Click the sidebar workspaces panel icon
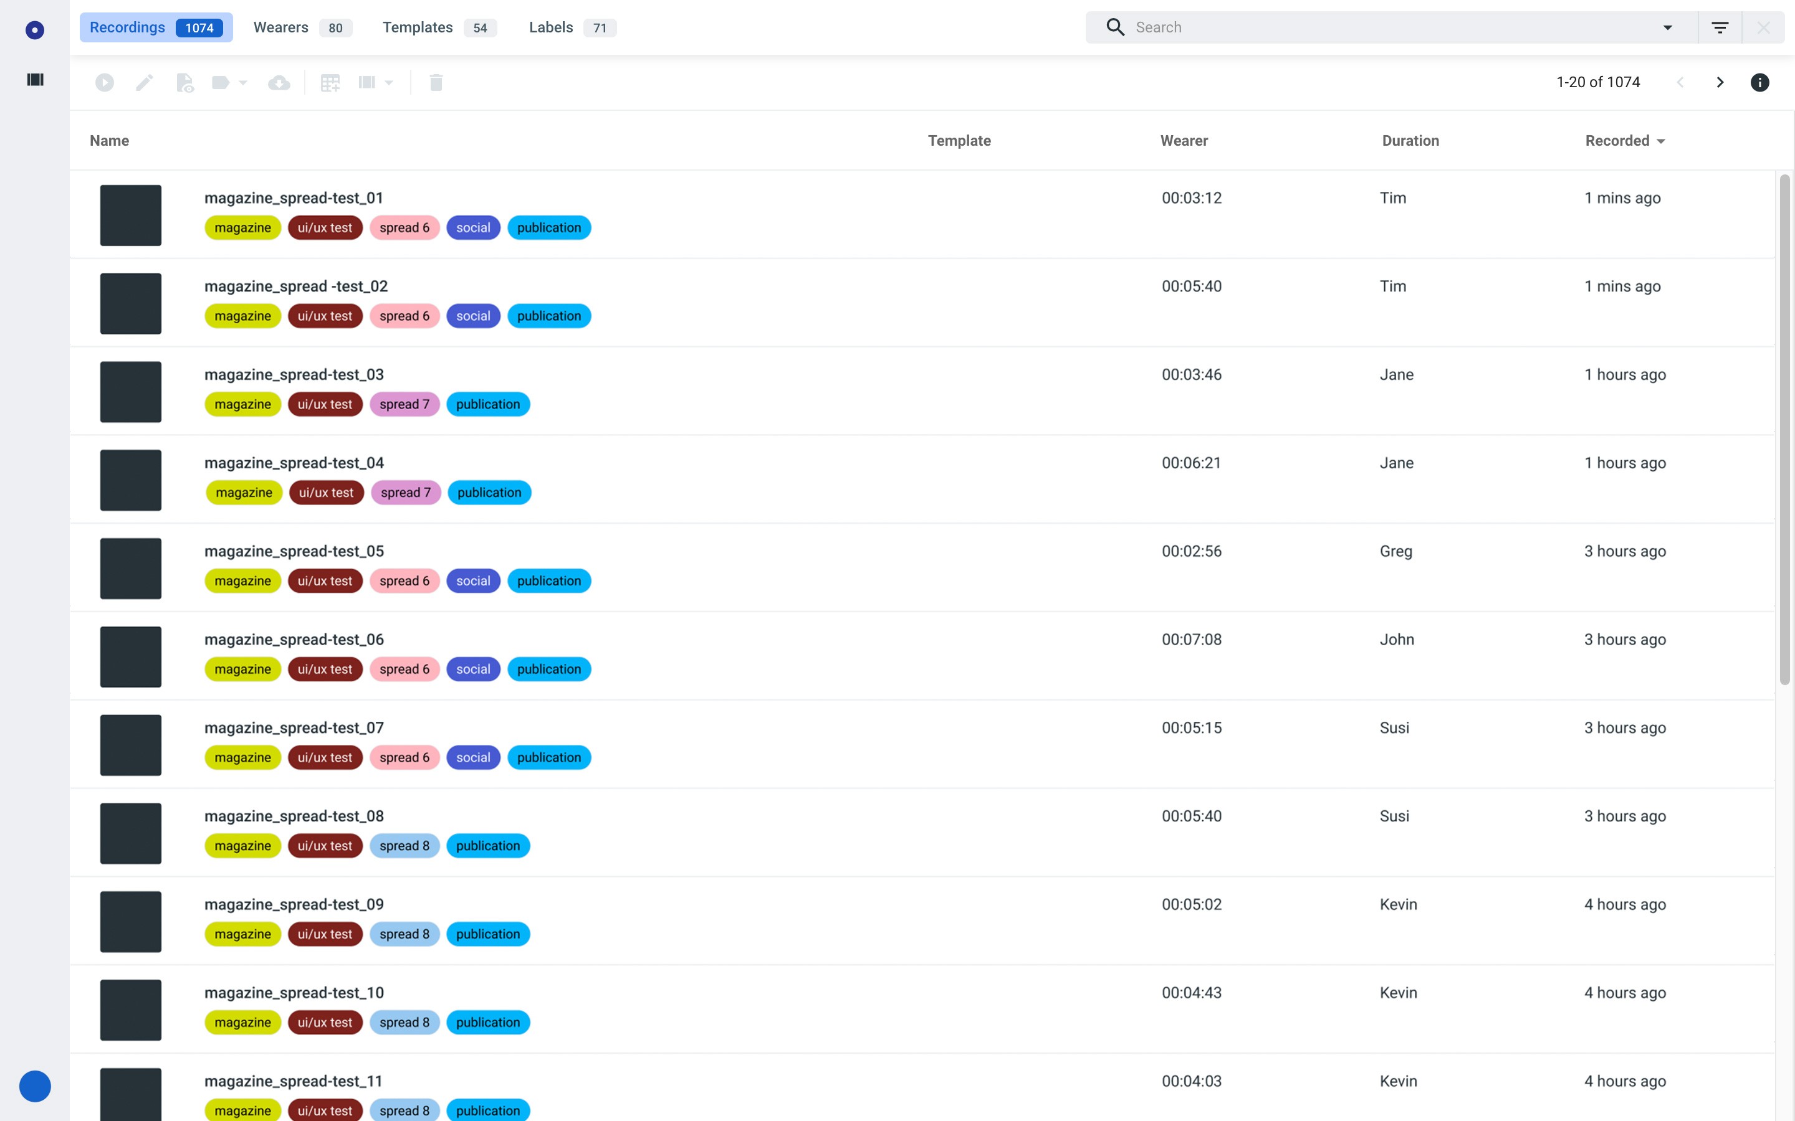The image size is (1795, 1121). coord(35,79)
